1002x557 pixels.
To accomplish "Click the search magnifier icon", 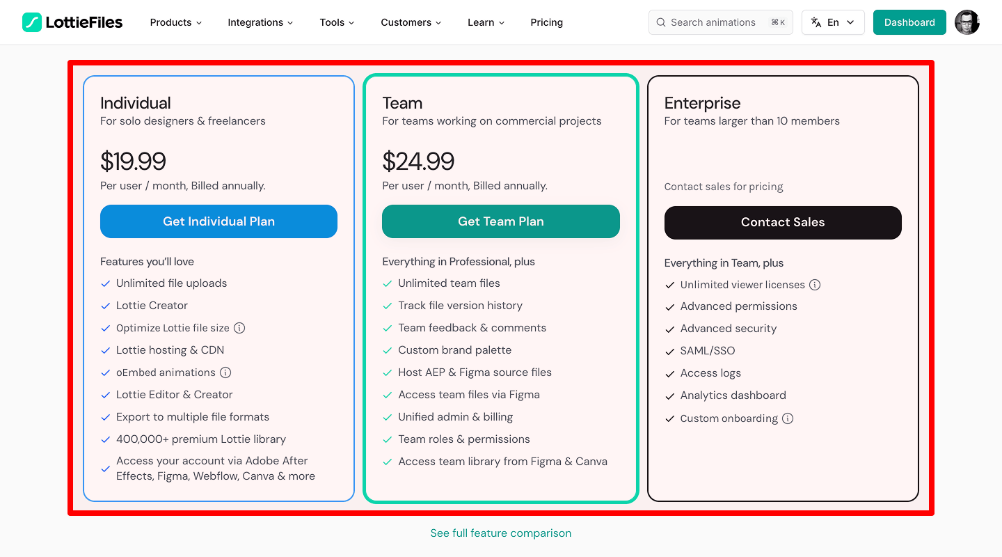I will coord(660,22).
